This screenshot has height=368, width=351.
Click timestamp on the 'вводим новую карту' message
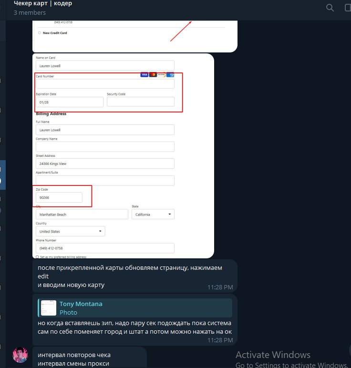click(x=220, y=287)
